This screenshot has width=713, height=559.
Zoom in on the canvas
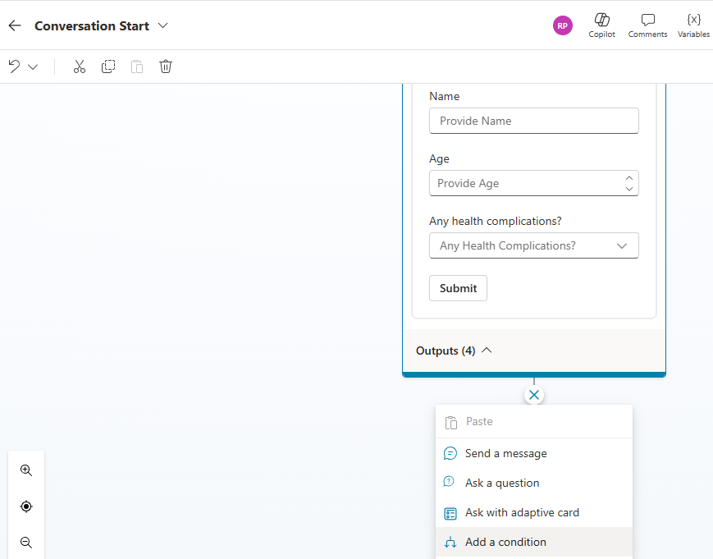(26, 470)
